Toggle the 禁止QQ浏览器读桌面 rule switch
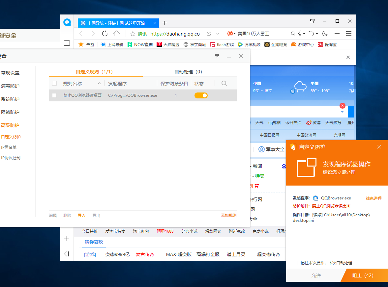 point(201,95)
